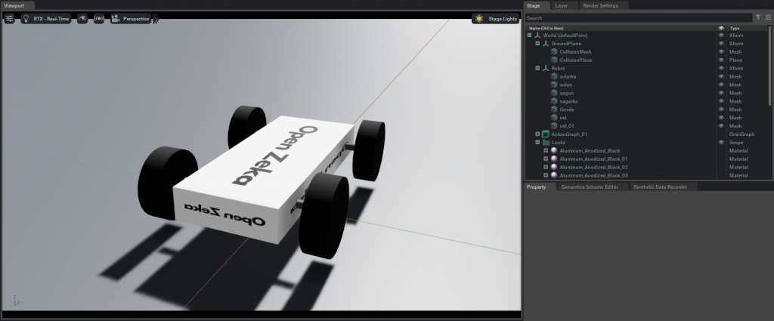This screenshot has height=321, width=774.
Task: Select the sagarka tree item
Action: coord(568,101)
